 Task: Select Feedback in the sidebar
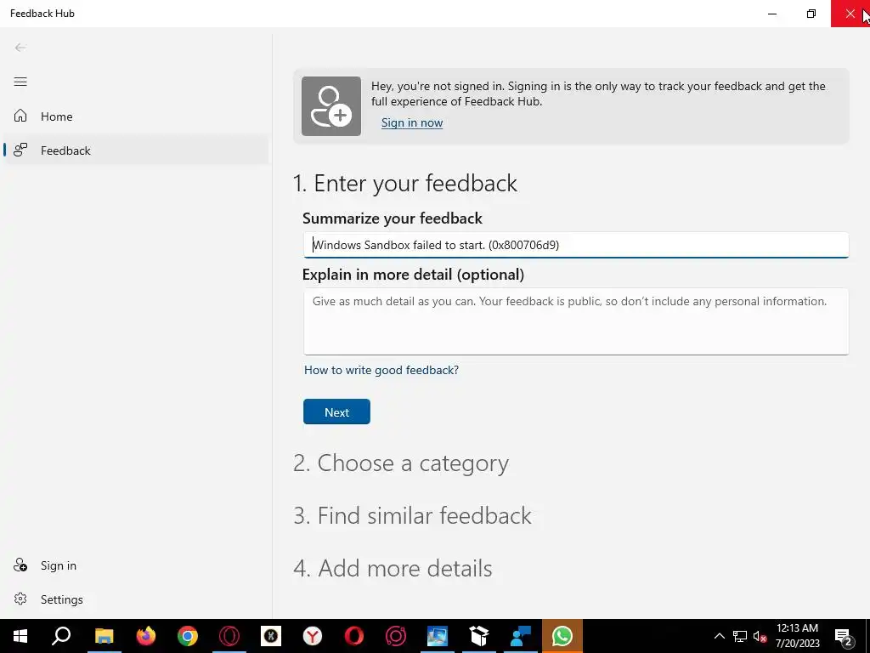point(136,150)
